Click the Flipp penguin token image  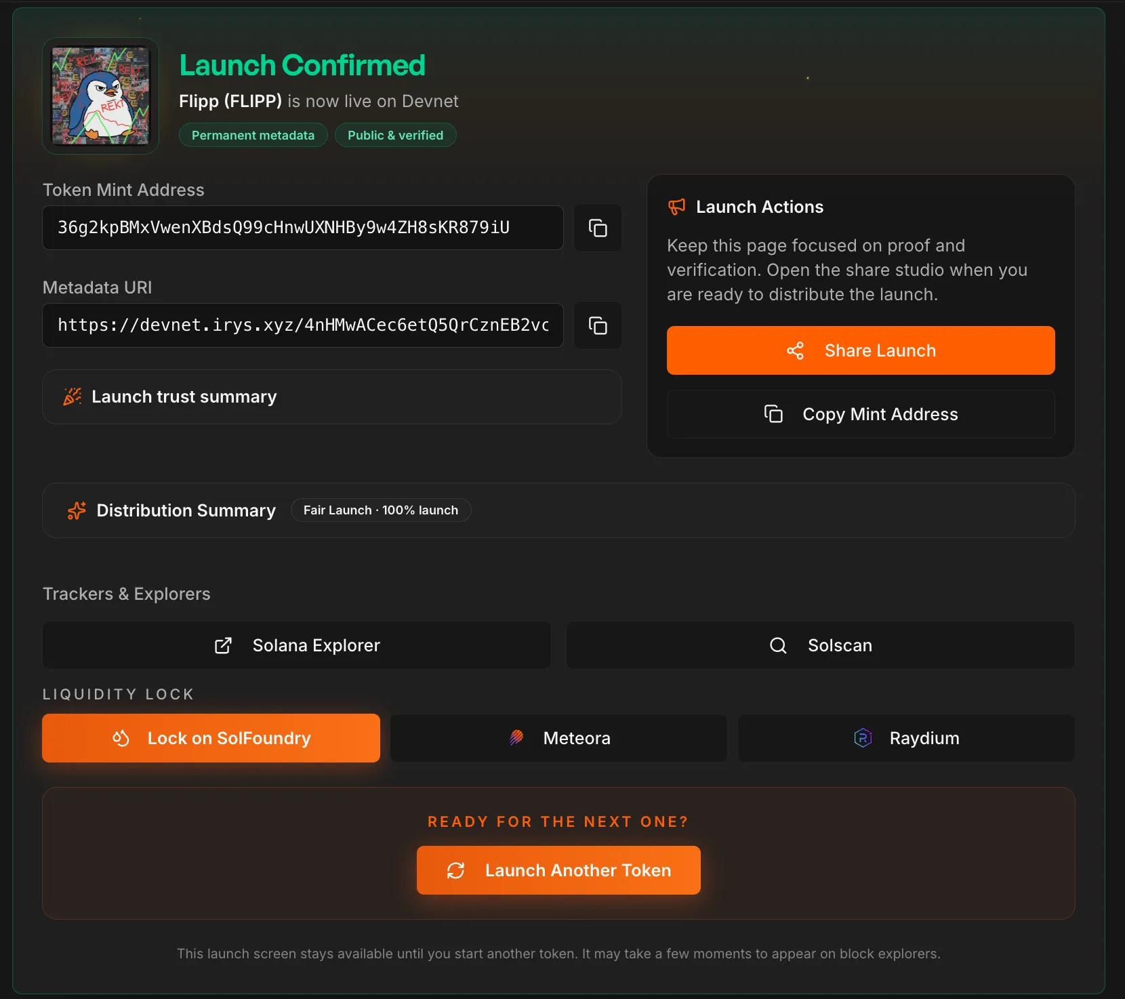click(101, 96)
